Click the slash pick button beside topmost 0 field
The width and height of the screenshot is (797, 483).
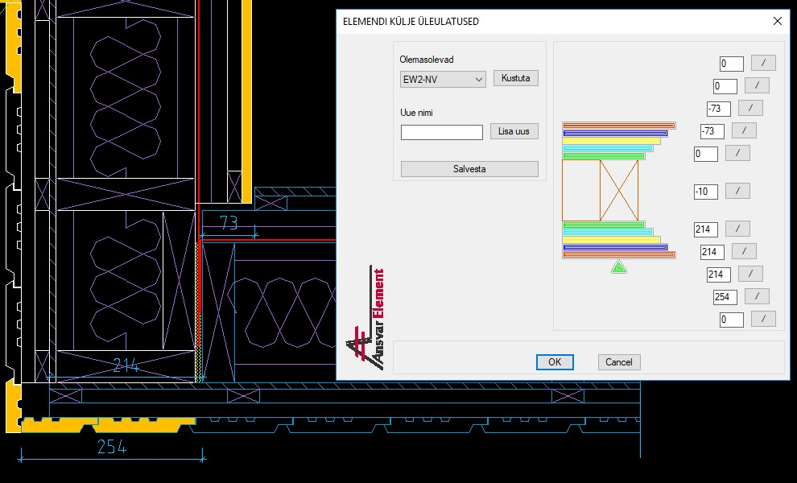click(763, 63)
